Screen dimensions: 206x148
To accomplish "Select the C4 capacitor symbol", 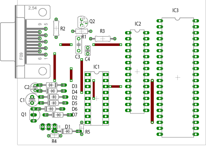I will [88, 50].
